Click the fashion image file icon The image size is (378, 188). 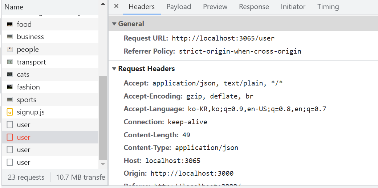[x=10, y=87]
